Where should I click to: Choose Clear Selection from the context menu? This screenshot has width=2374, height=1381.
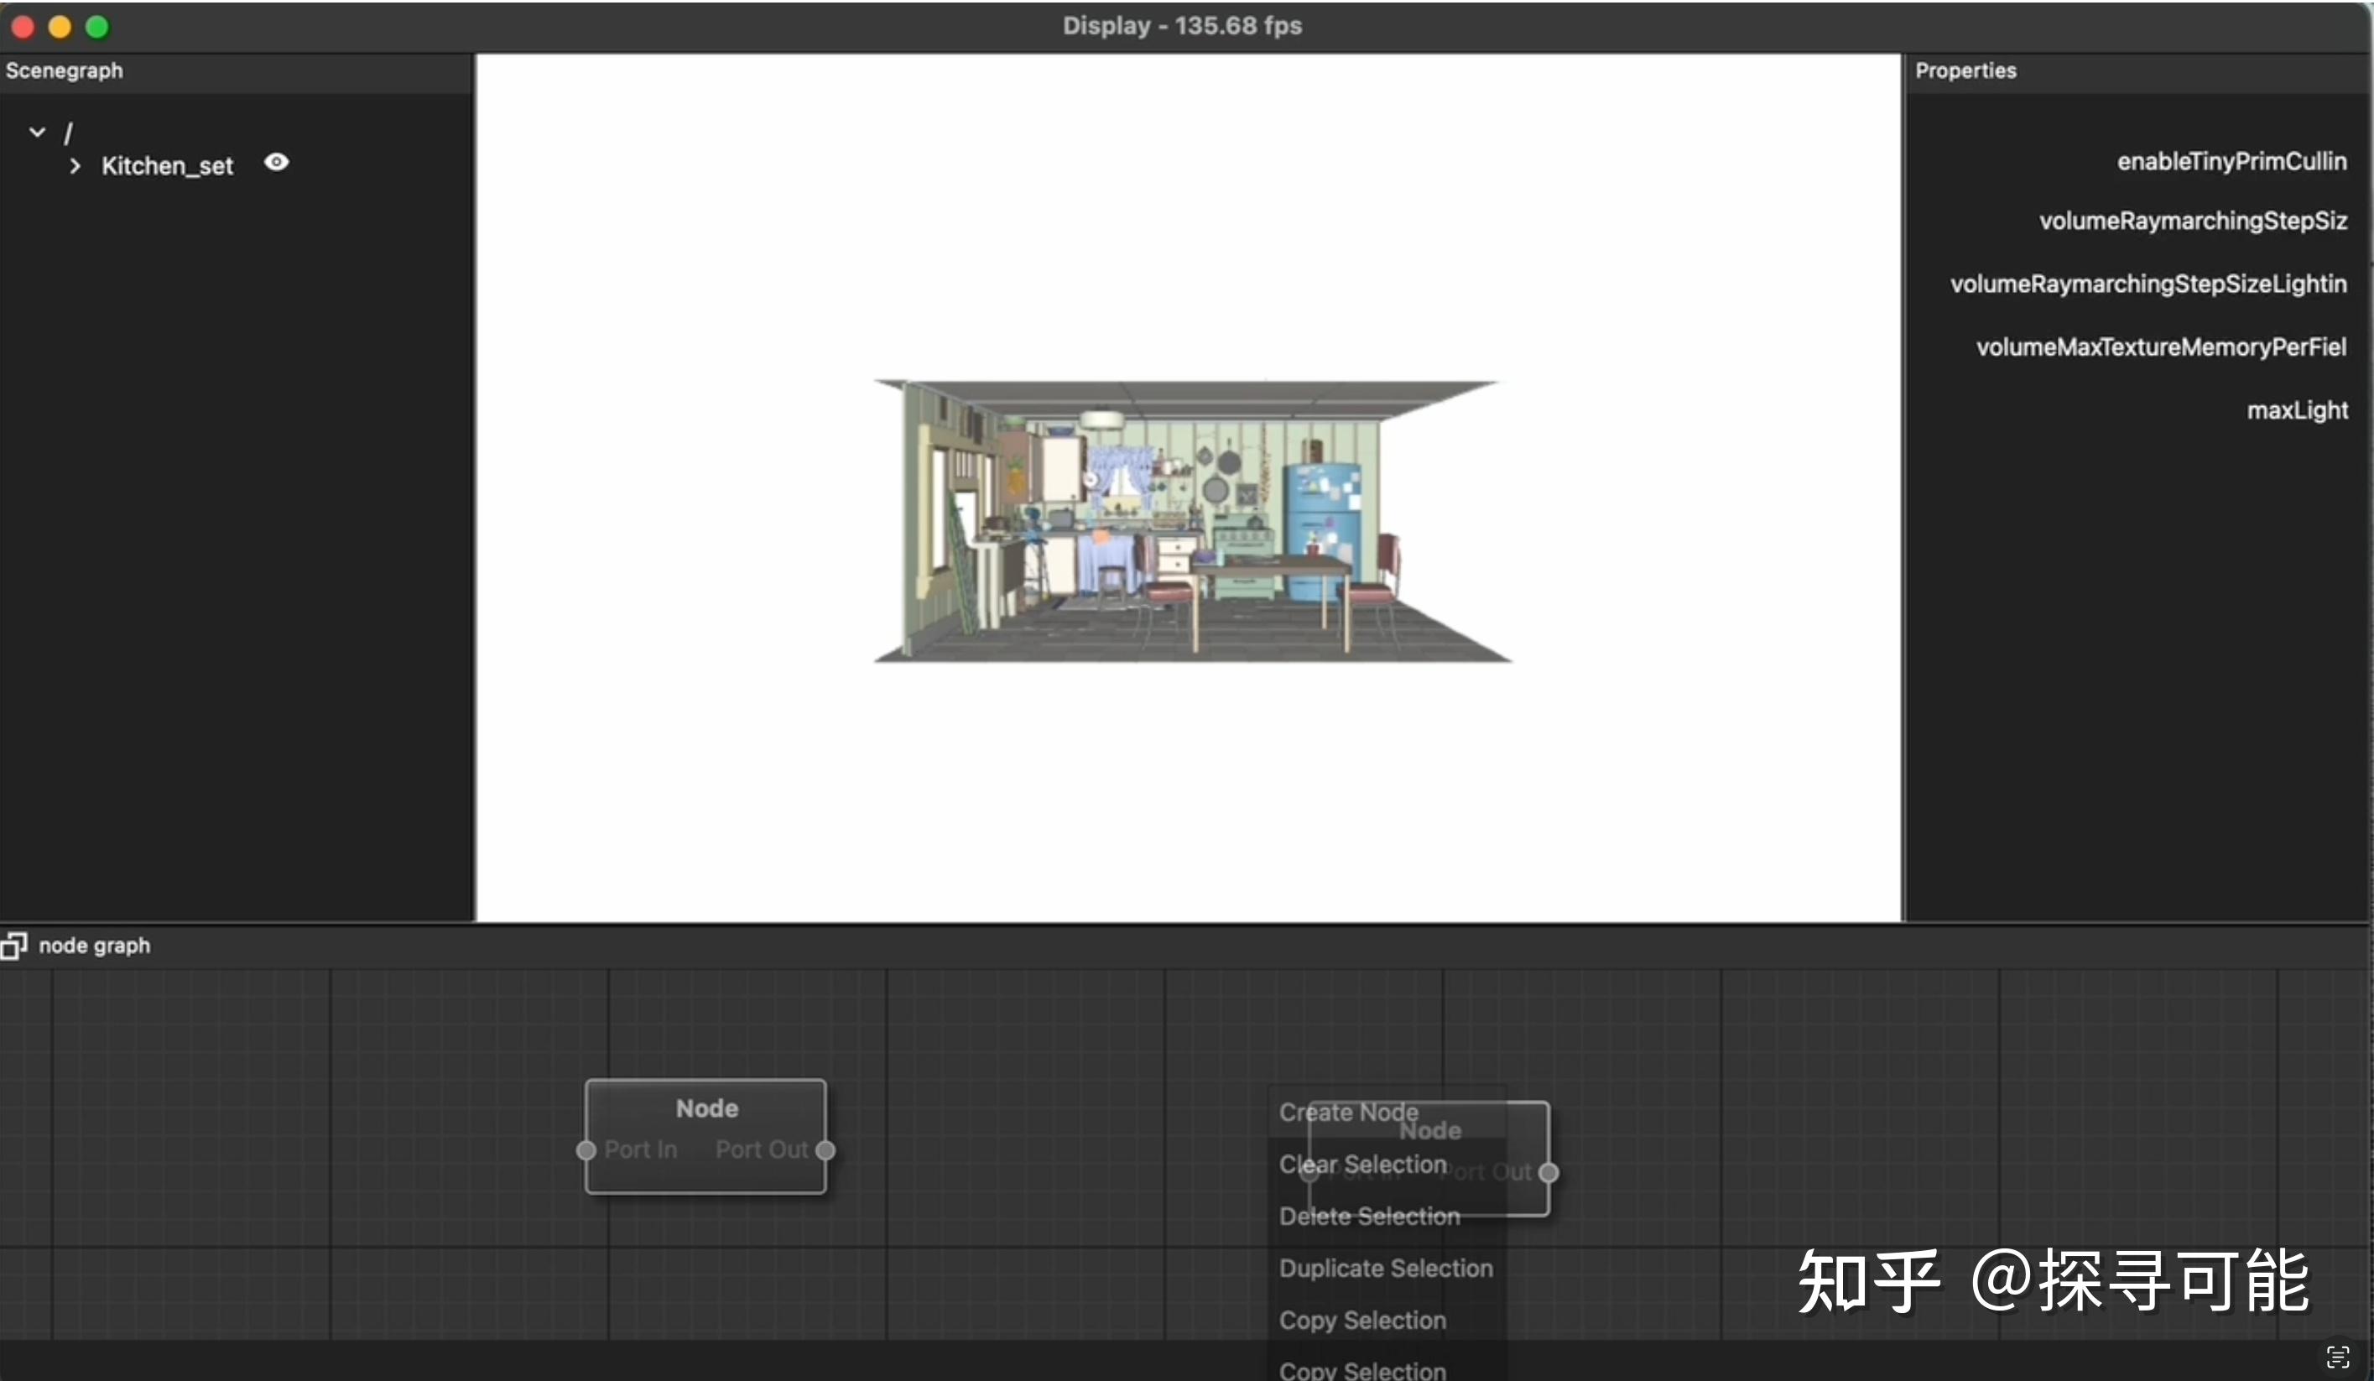pyautogui.click(x=1361, y=1165)
